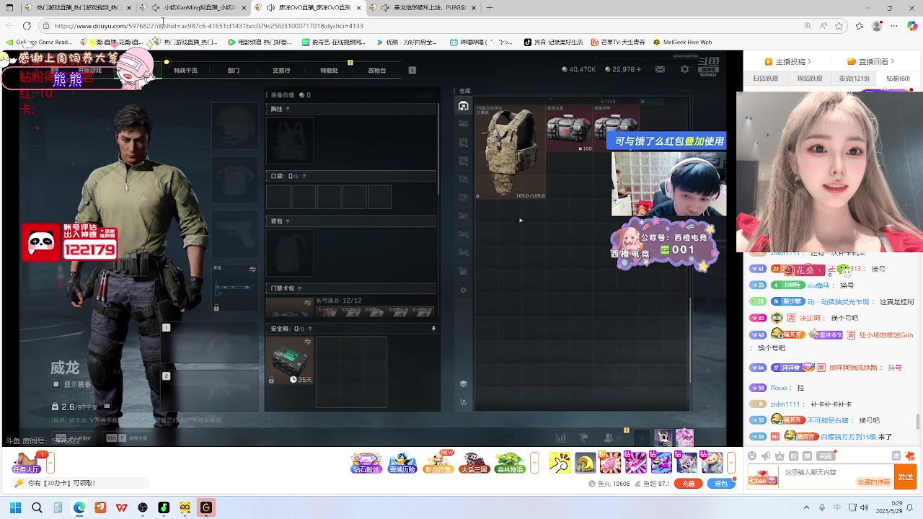The width and height of the screenshot is (923, 519).
Task: Click the help icon next to 门禁卡包
Action: click(299, 288)
